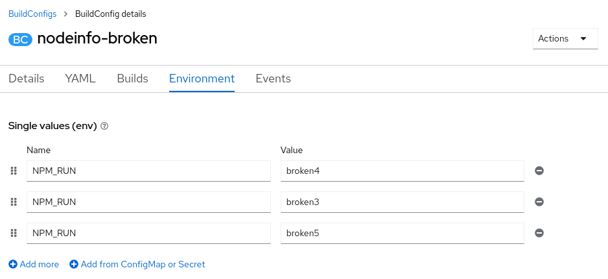This screenshot has height=279, width=608.
Task: Click Add more to add a variable
Action: [x=34, y=264]
